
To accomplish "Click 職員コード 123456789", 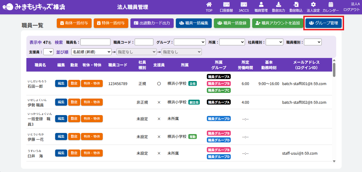I will click(118, 84).
